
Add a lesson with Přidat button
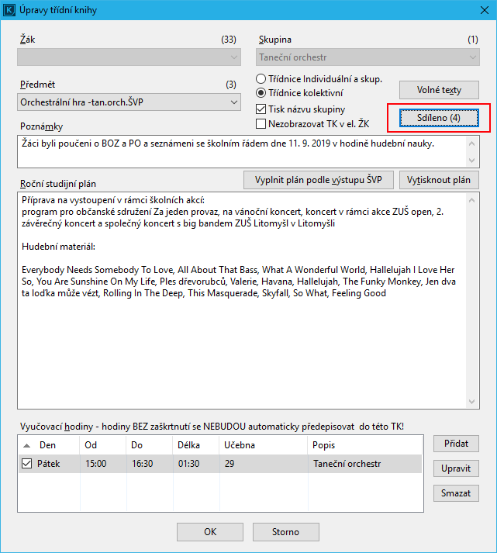point(456,444)
